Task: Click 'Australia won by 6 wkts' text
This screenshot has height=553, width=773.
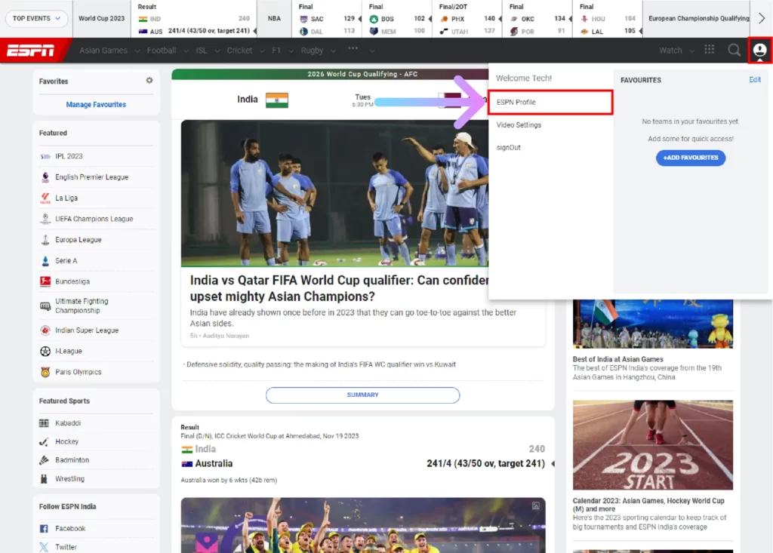Action: 229,480
